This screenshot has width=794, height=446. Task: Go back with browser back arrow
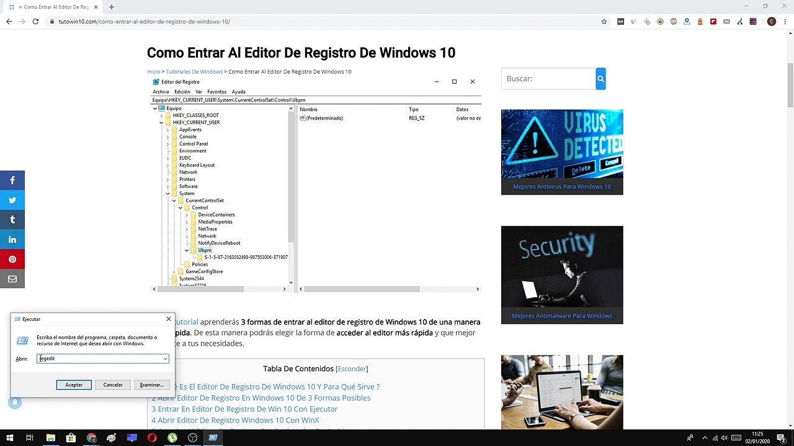pyautogui.click(x=9, y=22)
